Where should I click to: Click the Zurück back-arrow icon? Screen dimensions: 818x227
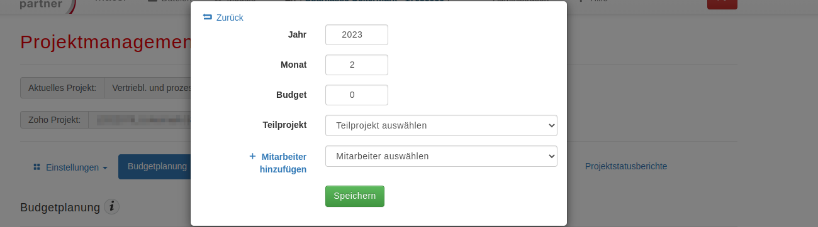pos(208,18)
